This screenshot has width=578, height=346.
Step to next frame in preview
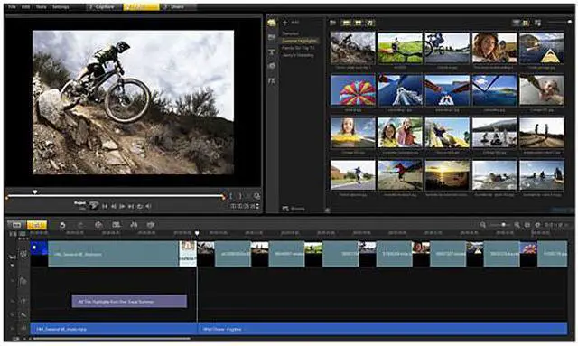coord(122,207)
